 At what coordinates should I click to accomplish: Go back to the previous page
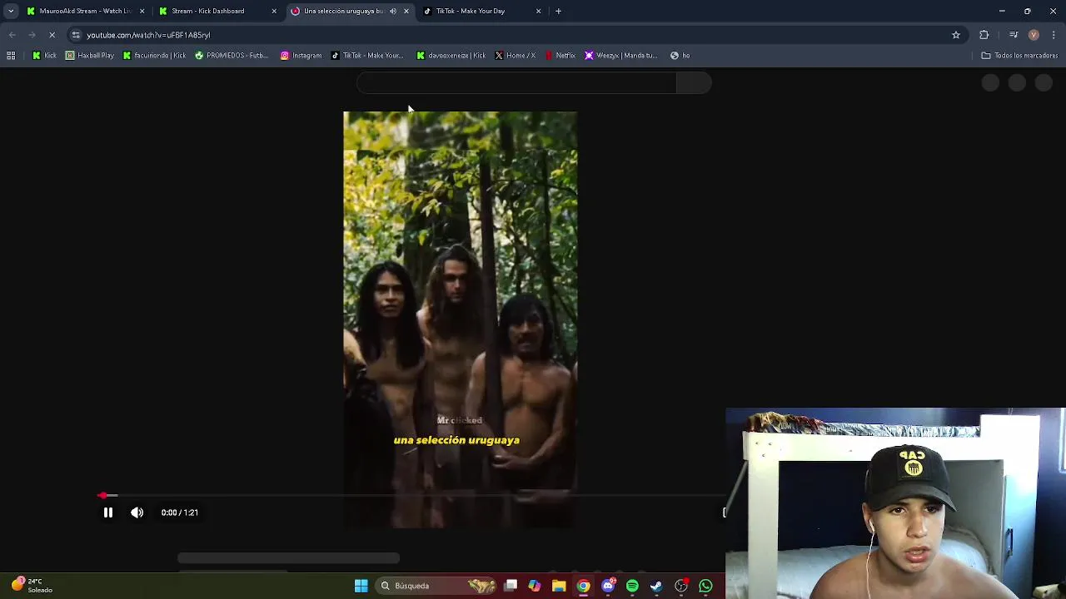[12, 35]
